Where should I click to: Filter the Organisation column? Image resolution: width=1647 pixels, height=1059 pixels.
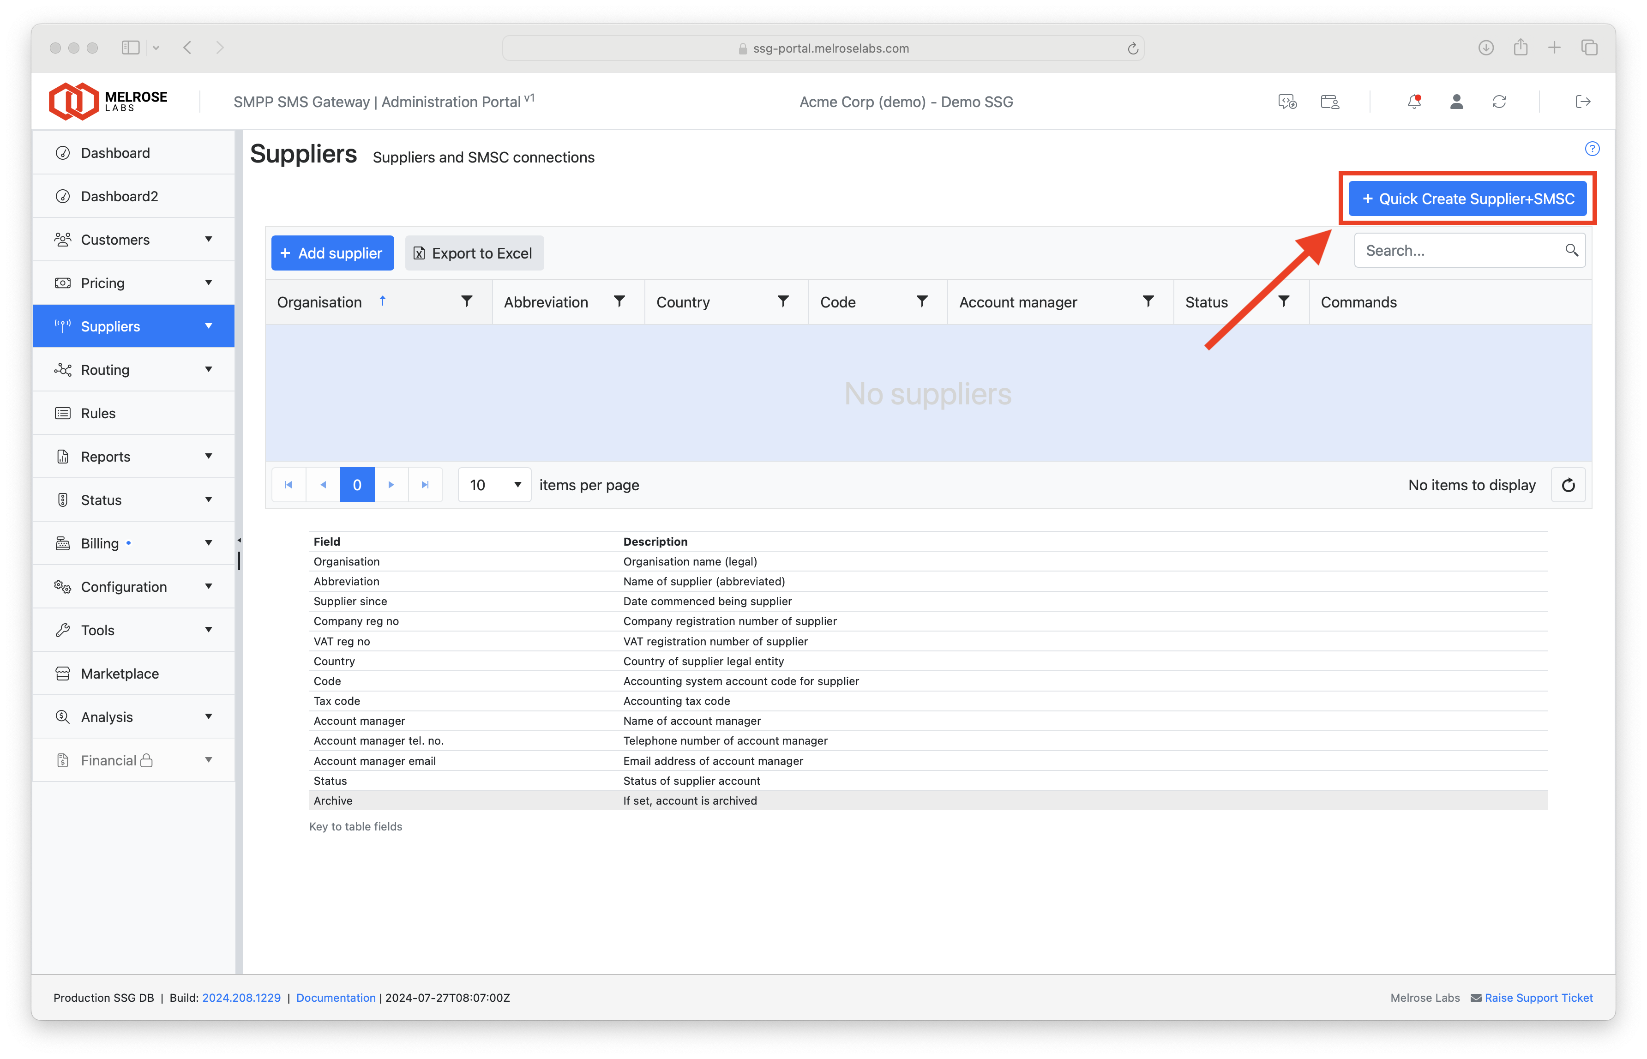point(467,302)
